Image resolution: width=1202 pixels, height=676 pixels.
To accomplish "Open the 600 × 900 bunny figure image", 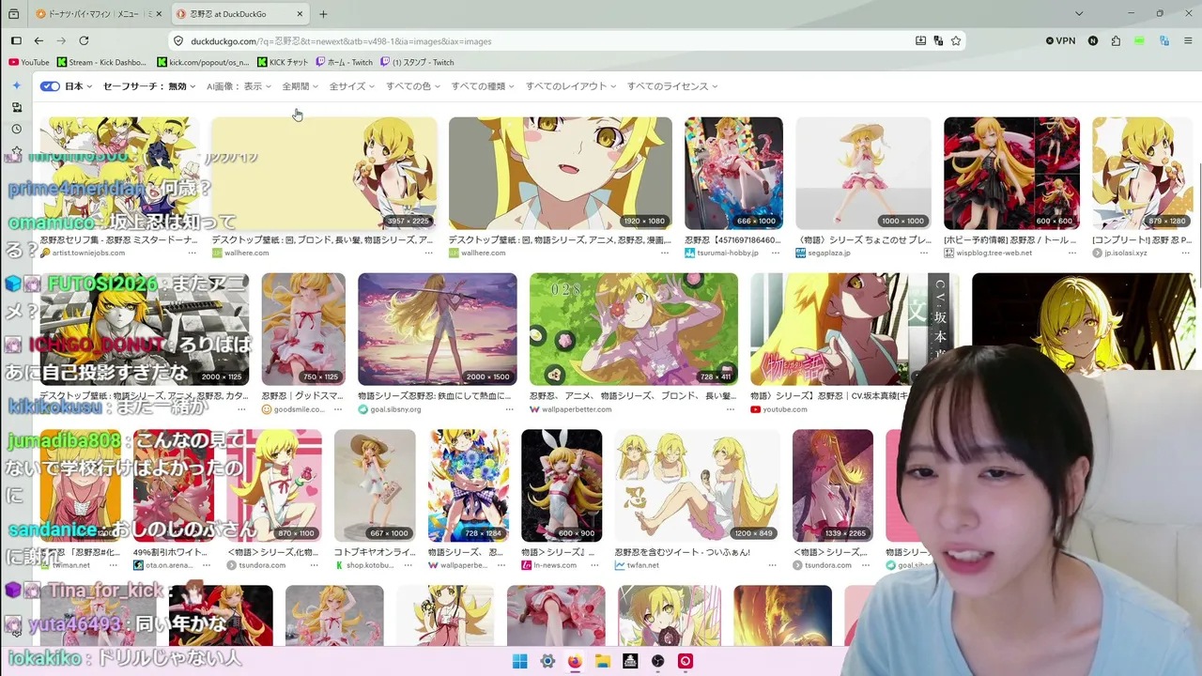I will tap(562, 486).
